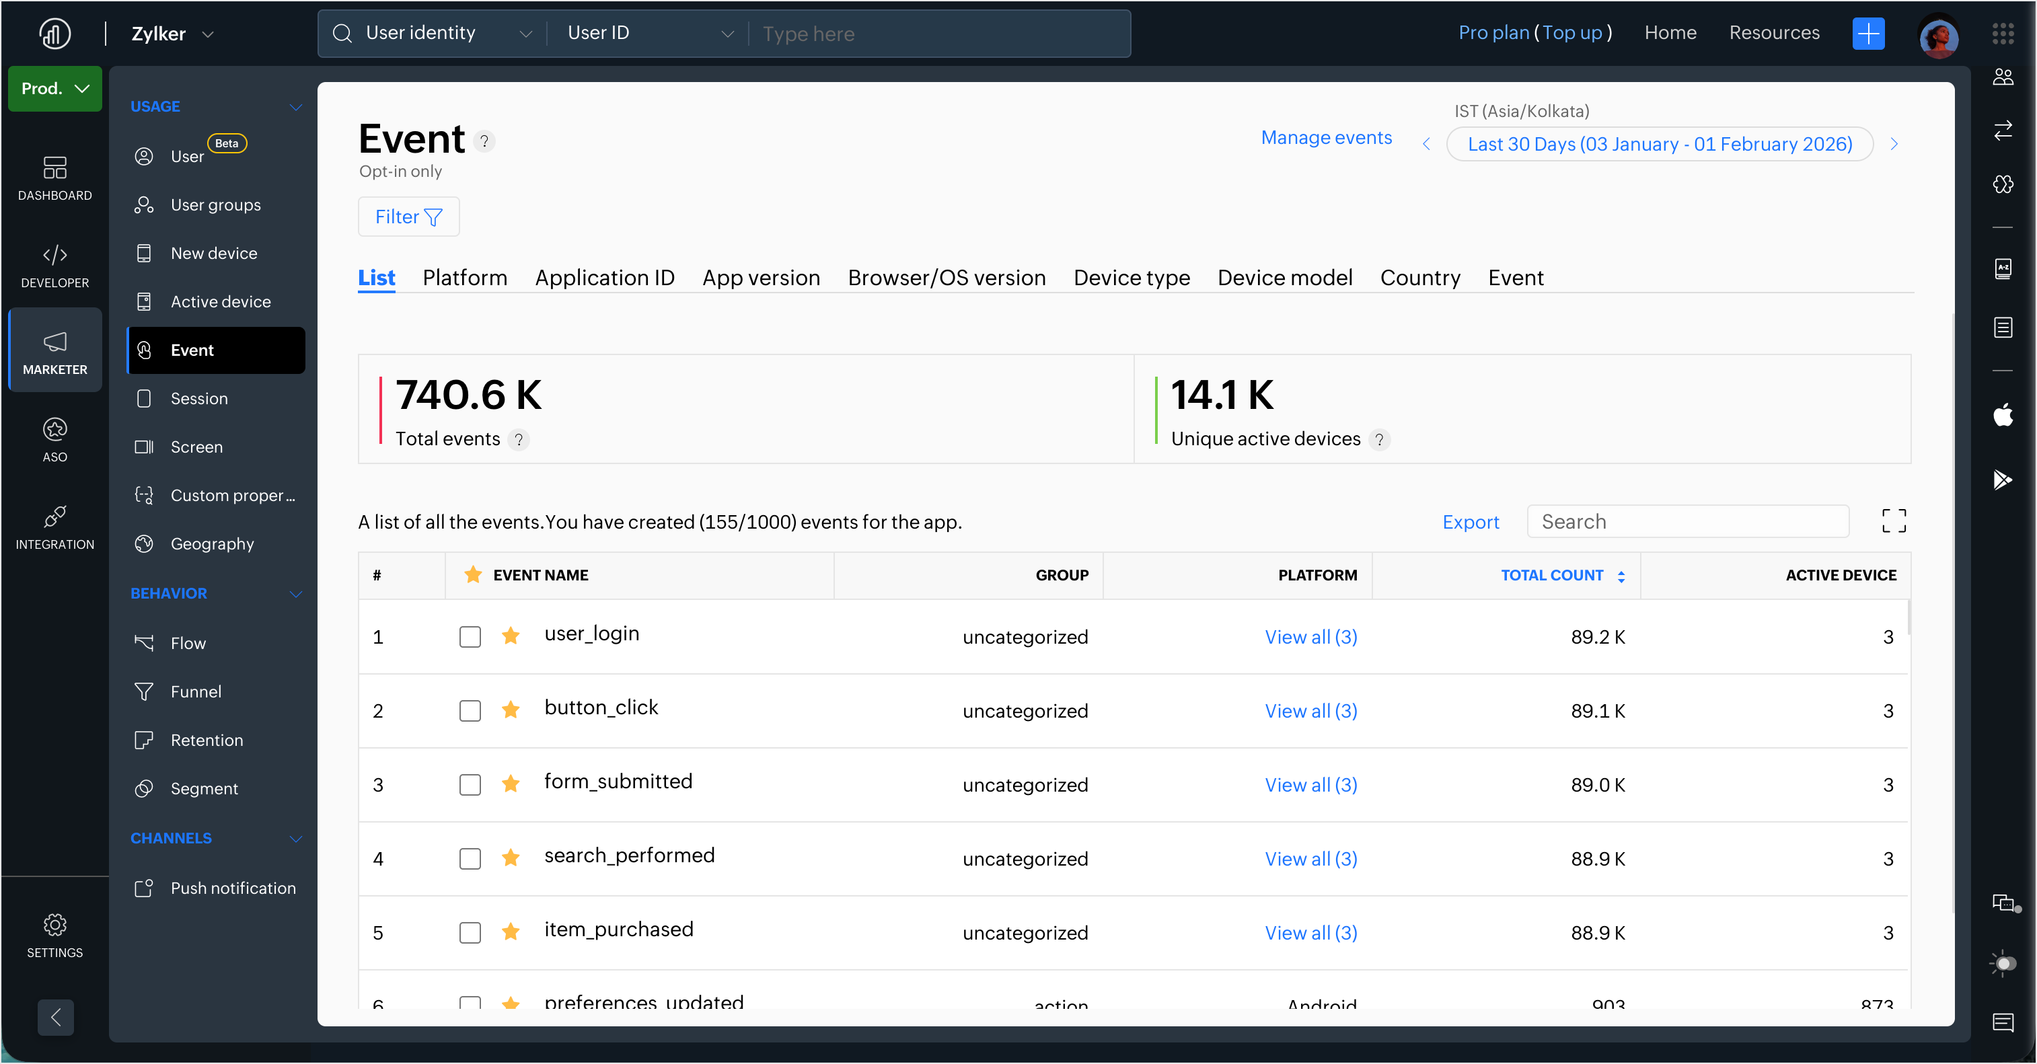
Task: Click the blue plus create button
Action: click(x=1867, y=33)
